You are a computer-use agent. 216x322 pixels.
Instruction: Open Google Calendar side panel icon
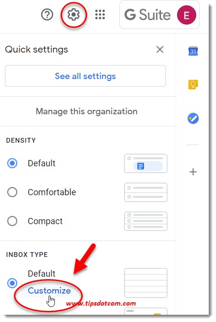[x=193, y=51]
